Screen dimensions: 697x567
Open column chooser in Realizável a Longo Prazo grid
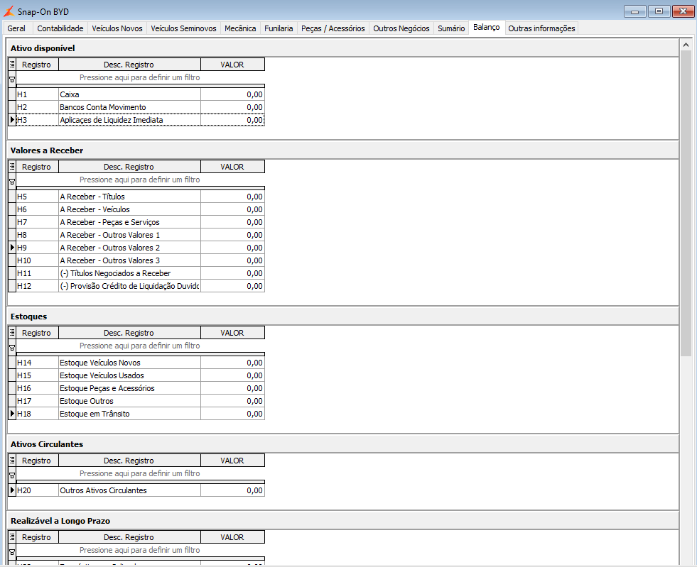click(12, 536)
